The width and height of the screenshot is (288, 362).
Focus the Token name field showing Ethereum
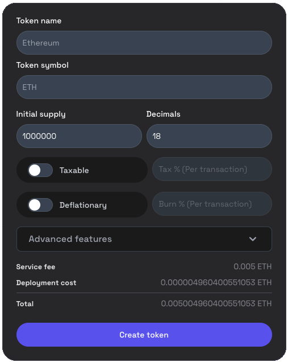tap(144, 43)
